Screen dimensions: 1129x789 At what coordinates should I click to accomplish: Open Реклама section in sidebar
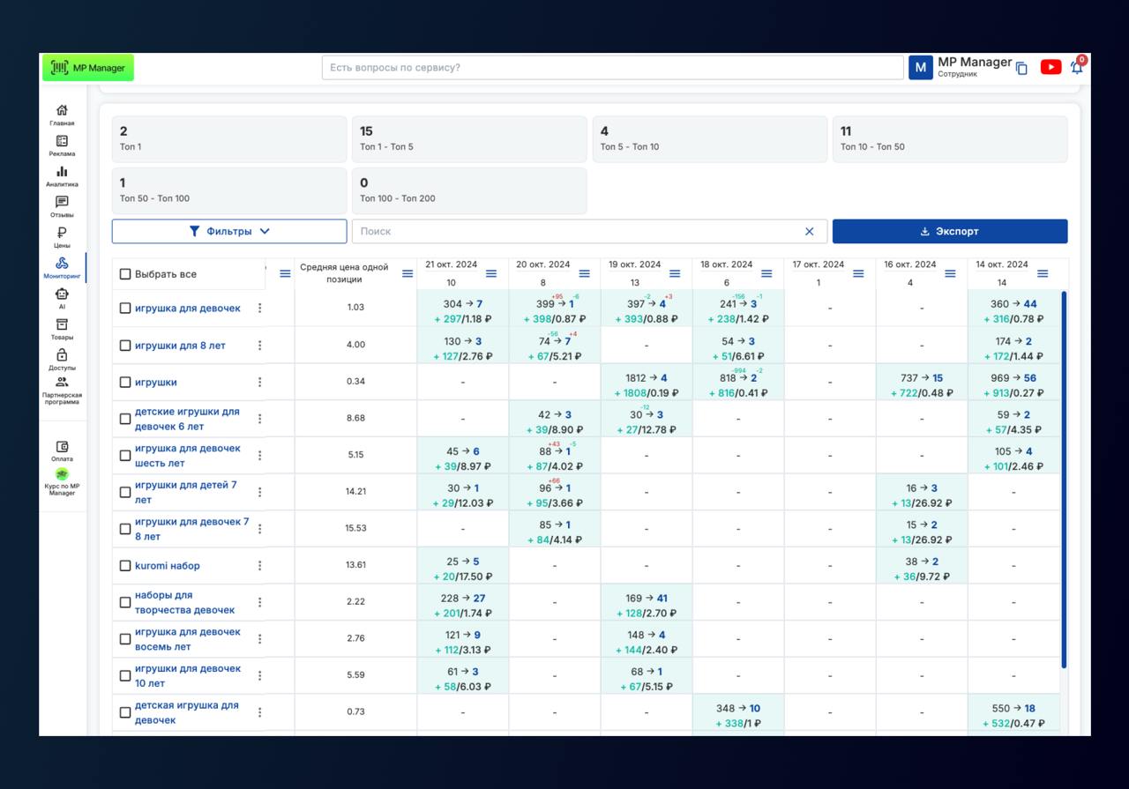pyautogui.click(x=62, y=145)
